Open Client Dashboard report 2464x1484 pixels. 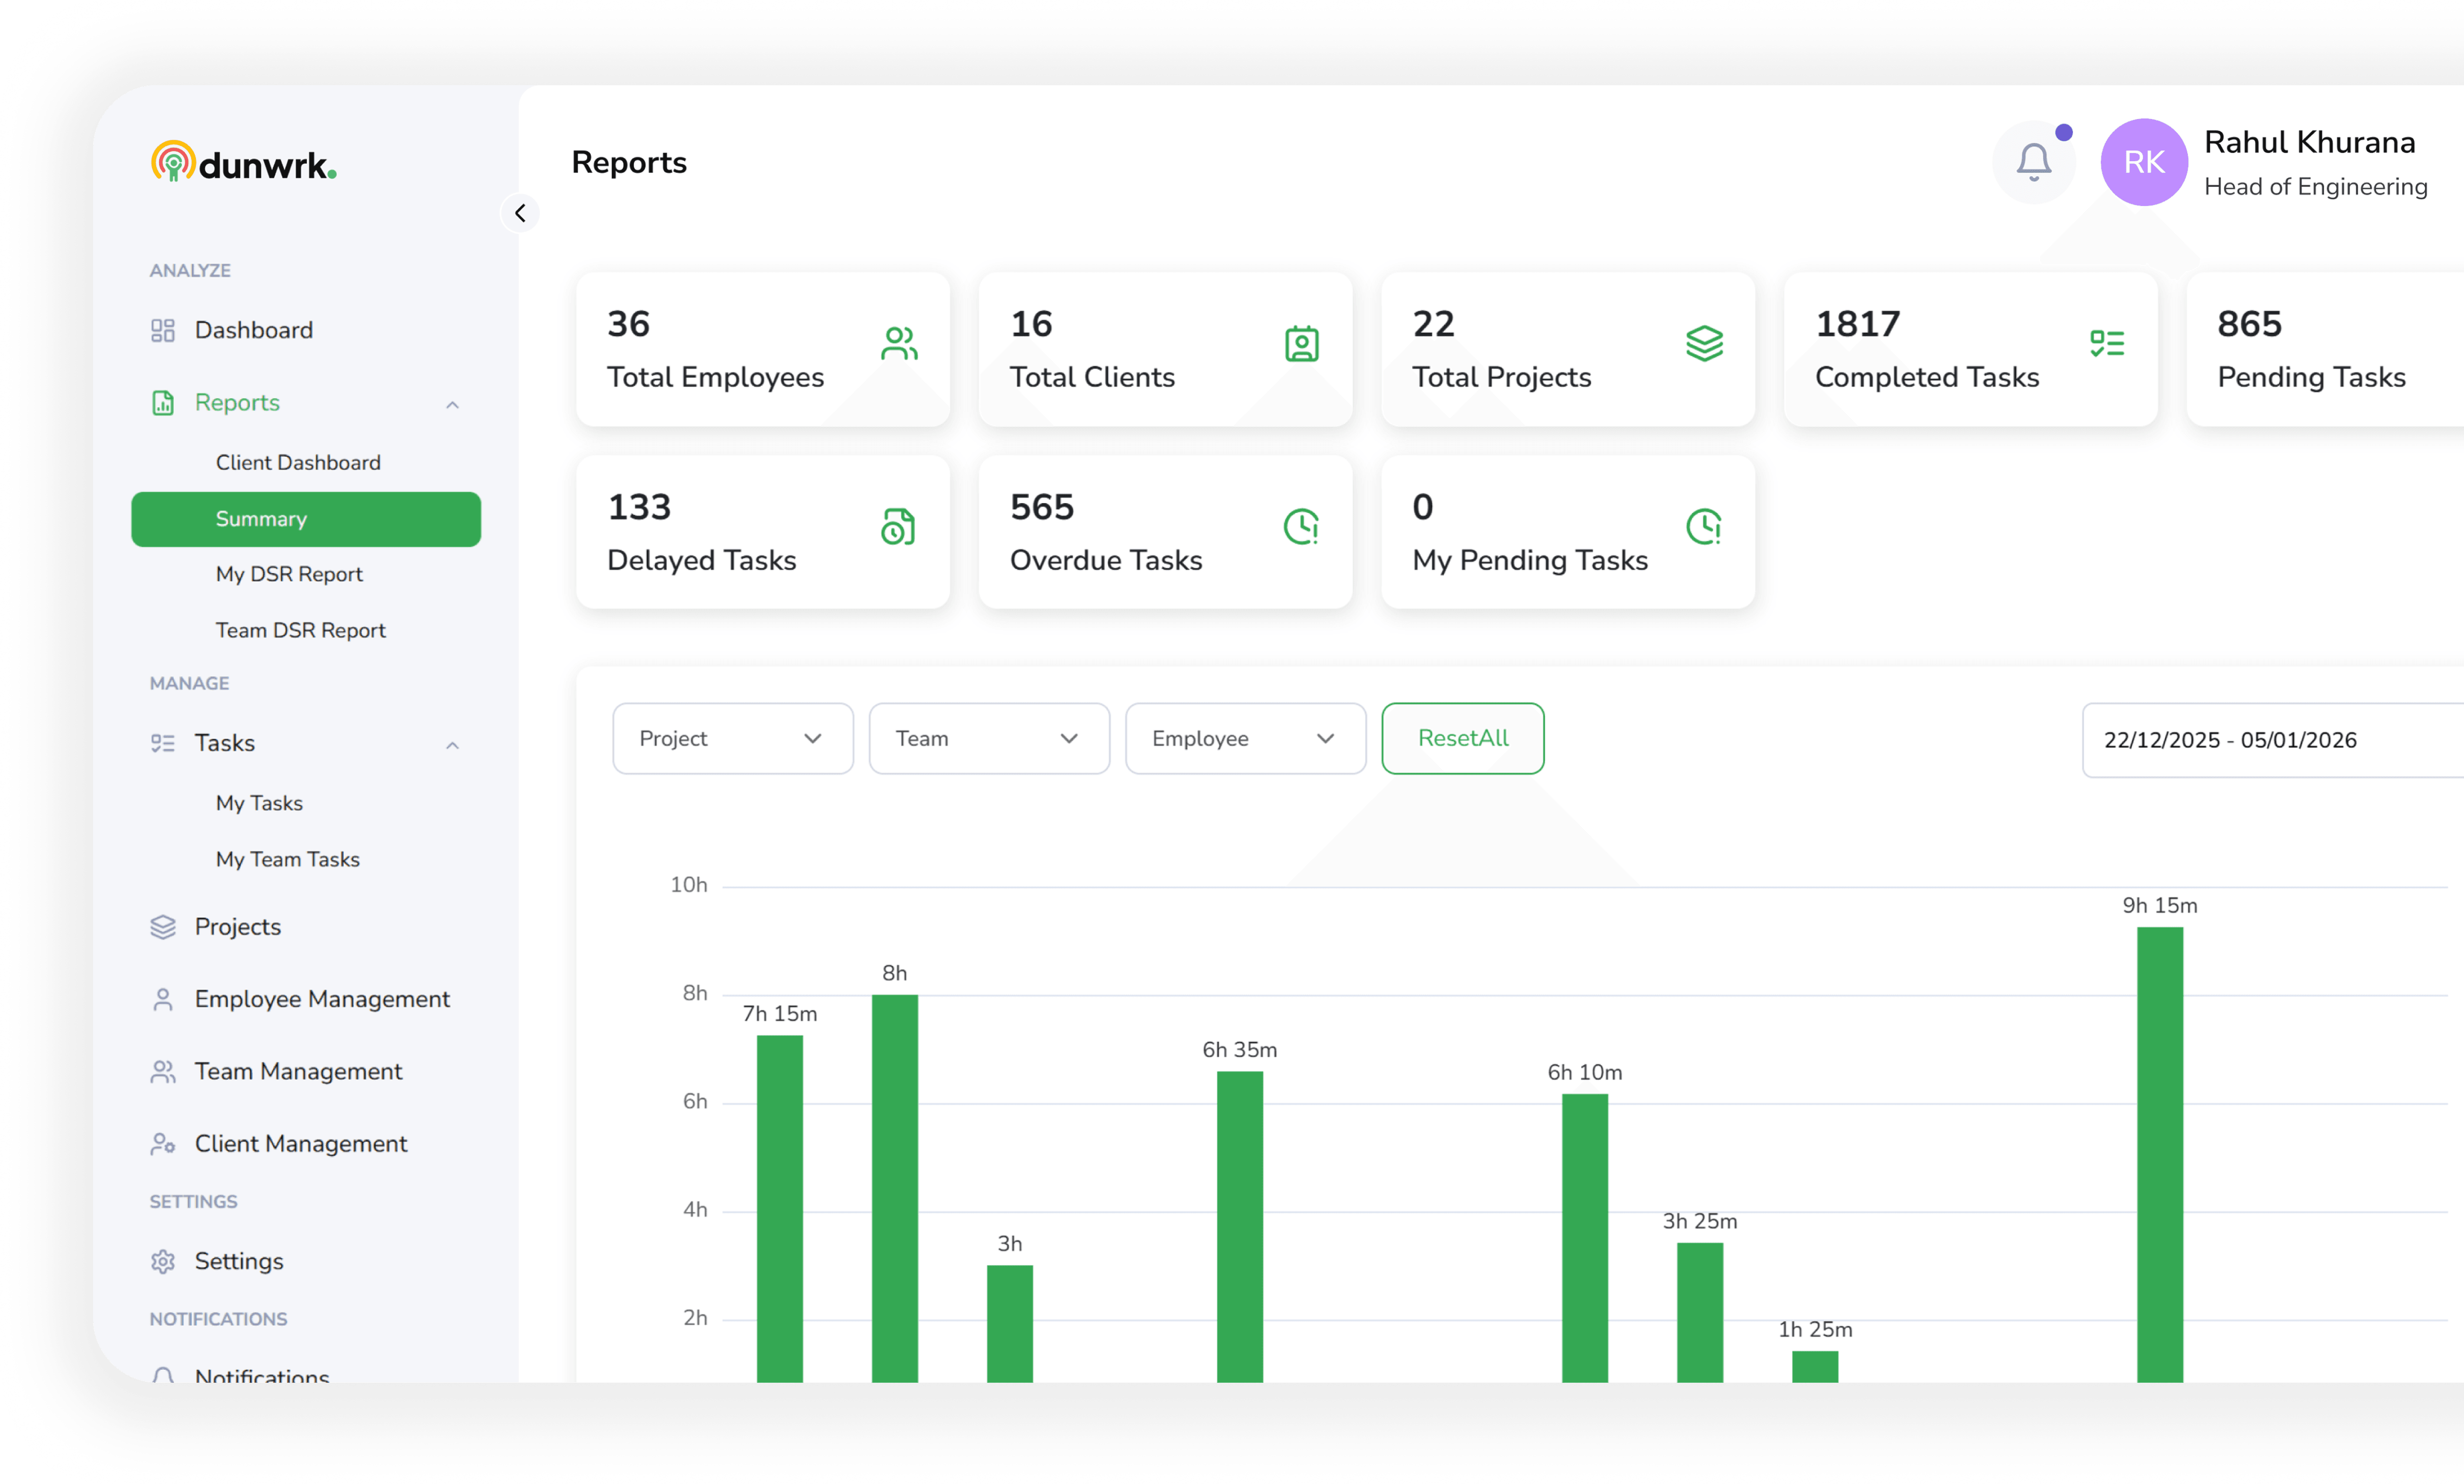pyautogui.click(x=298, y=462)
